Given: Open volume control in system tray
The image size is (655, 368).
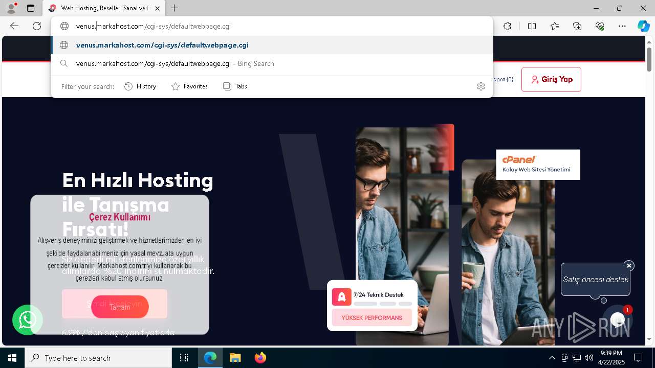Looking at the screenshot, I should point(588,358).
